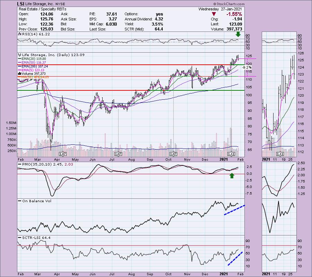Click the green line swatch beside EMA(20)
The height and width of the screenshot is (277, 312).
[x=19, y=59]
